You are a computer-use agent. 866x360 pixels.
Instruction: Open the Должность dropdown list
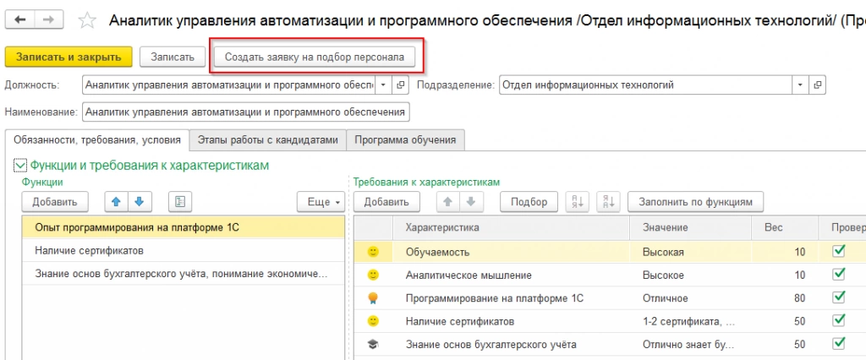[x=385, y=85]
